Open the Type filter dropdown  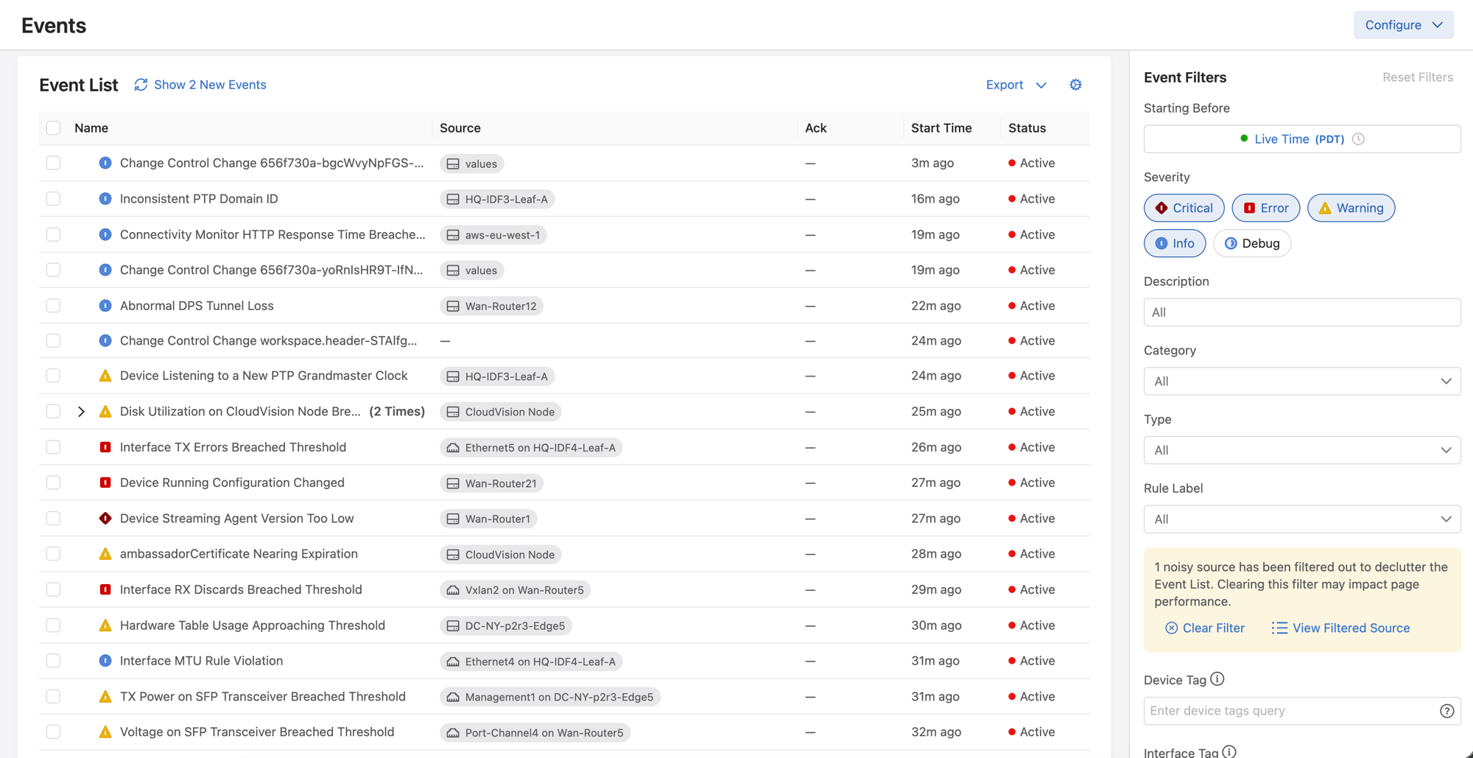click(x=1301, y=450)
